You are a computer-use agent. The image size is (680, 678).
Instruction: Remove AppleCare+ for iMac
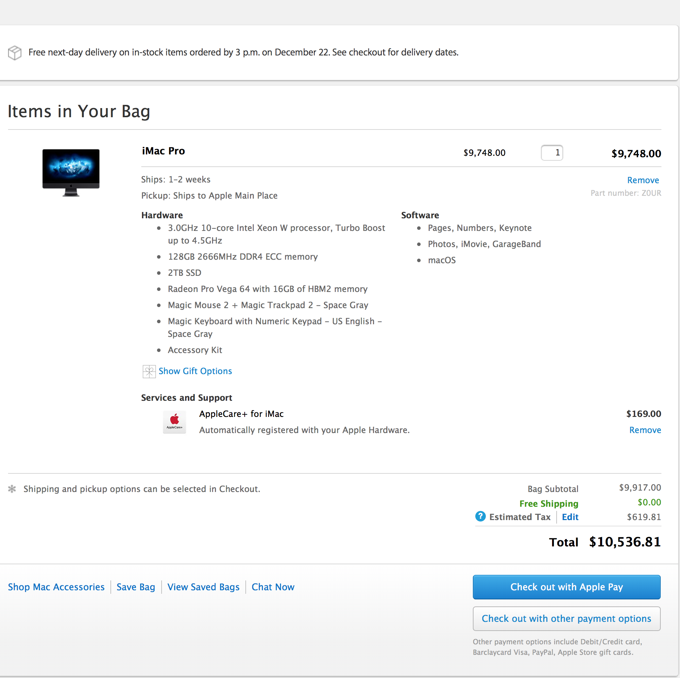point(645,430)
